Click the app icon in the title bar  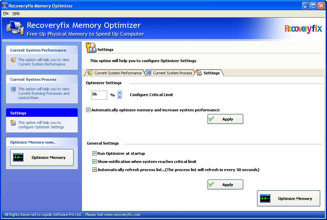tap(5, 6)
